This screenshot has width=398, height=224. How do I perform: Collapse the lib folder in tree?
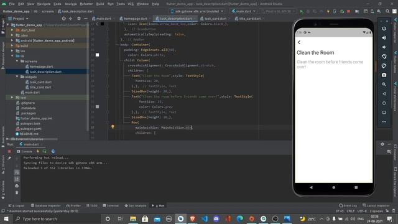point(12,56)
